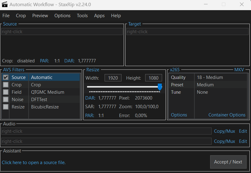Click the Source panel header label
This screenshot has width=251, height=173.
10,24
